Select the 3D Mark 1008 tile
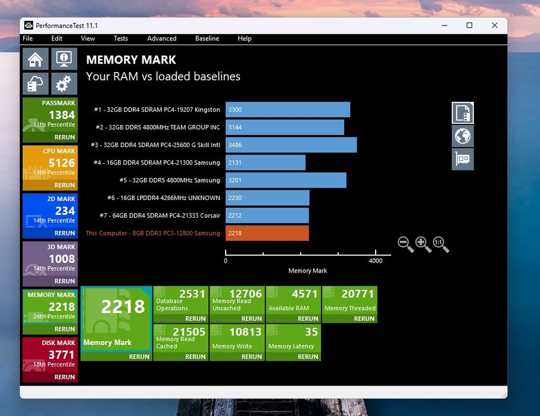This screenshot has height=416, width=540. pyautogui.click(x=50, y=259)
